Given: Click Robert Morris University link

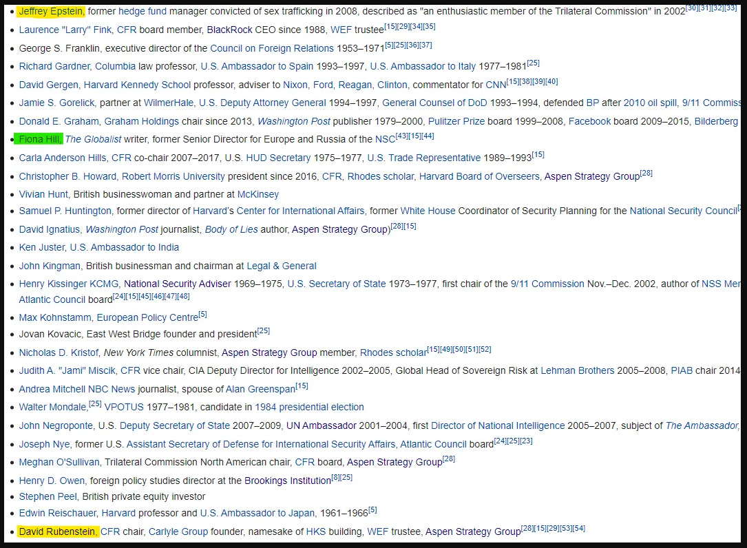Looking at the screenshot, I should pos(173,176).
